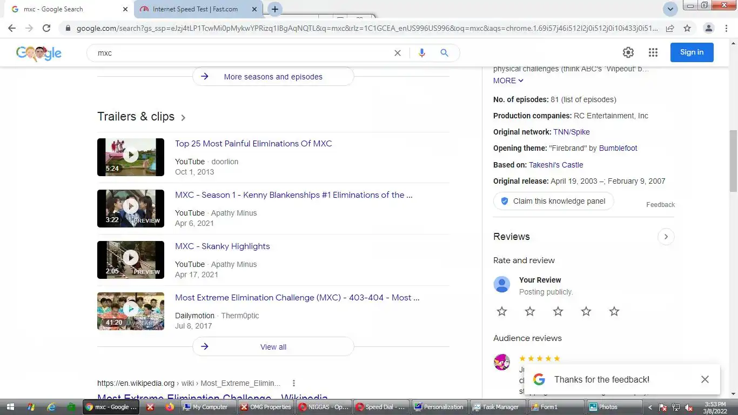The width and height of the screenshot is (738, 415).
Task: Click the share page icon in address bar
Action: coord(670,28)
